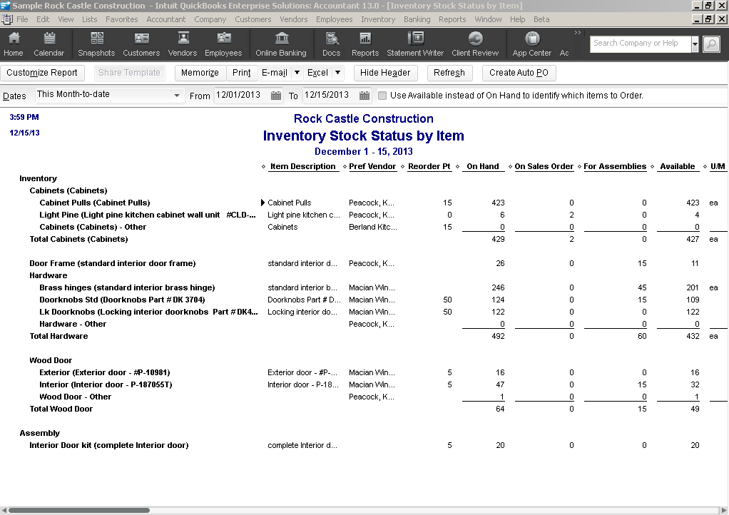This screenshot has width=729, height=515.
Task: Open the Inventory menu
Action: click(378, 19)
